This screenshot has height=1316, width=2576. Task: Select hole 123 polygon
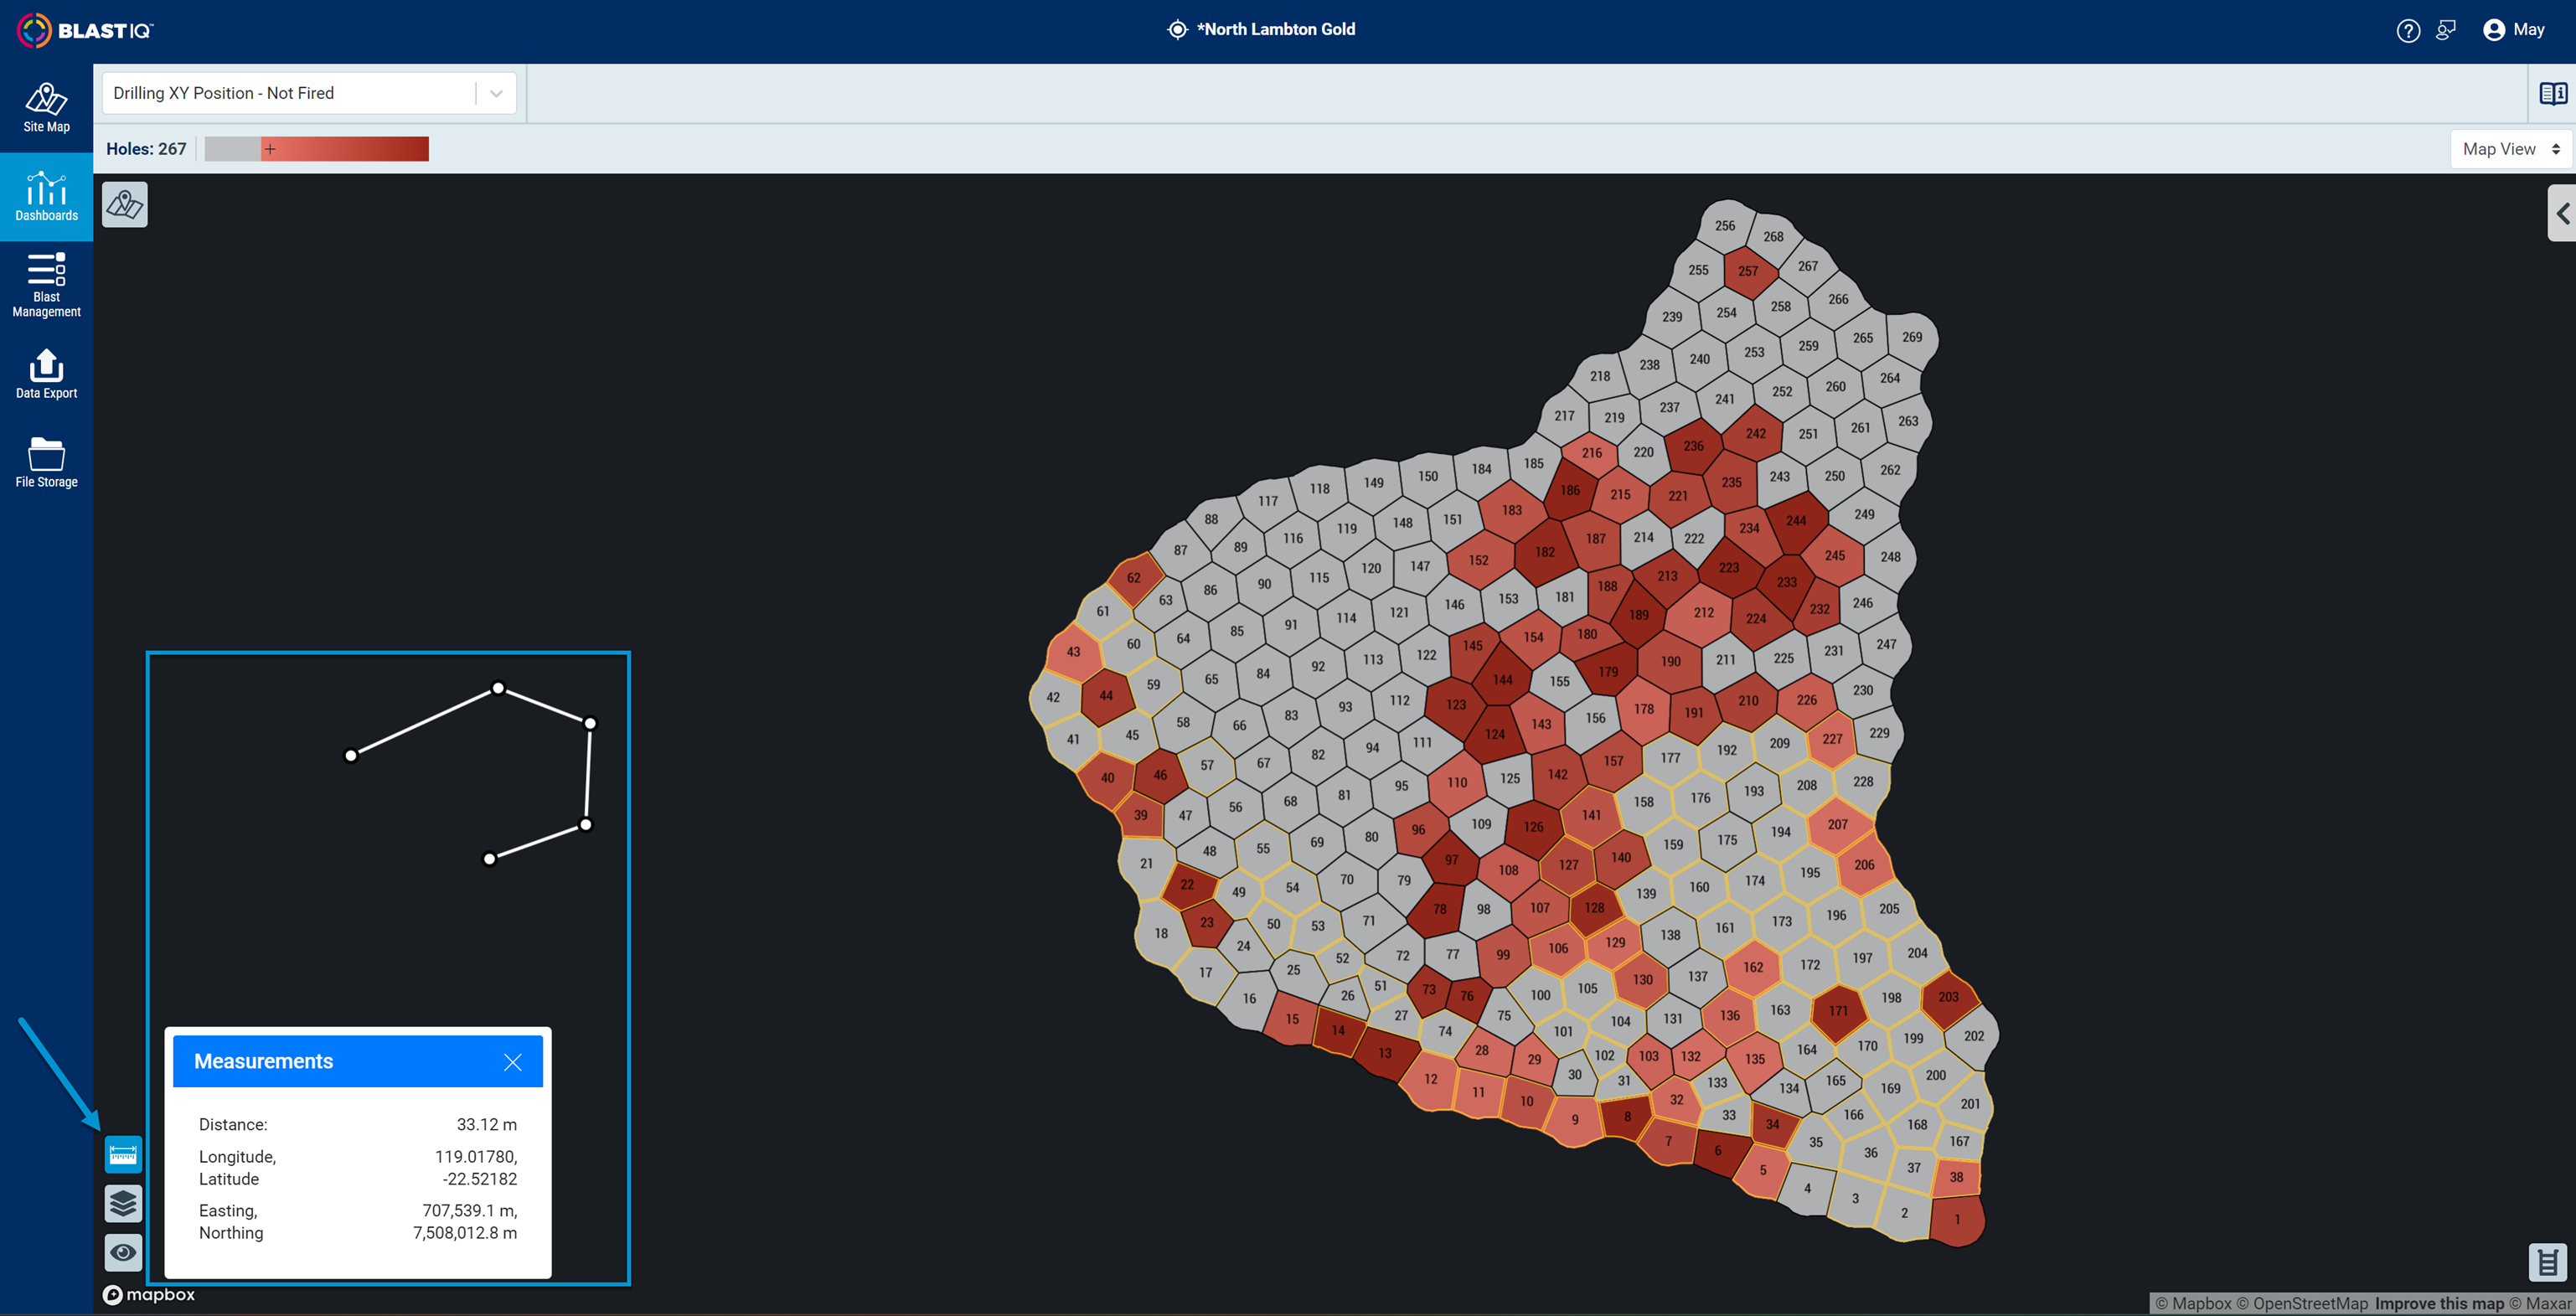(x=1456, y=704)
